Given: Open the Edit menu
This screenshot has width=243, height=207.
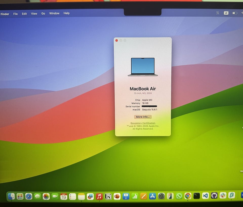Looking at the screenshot, I should (x=24, y=14).
